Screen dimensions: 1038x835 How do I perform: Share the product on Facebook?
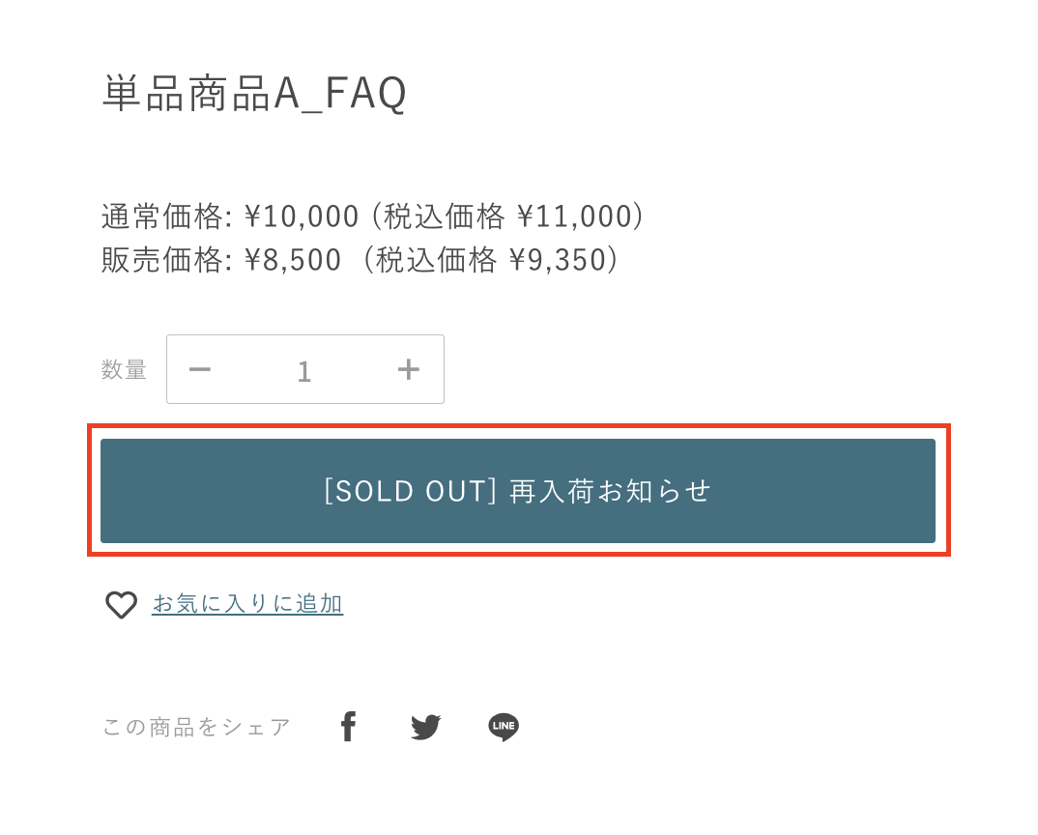click(x=348, y=726)
